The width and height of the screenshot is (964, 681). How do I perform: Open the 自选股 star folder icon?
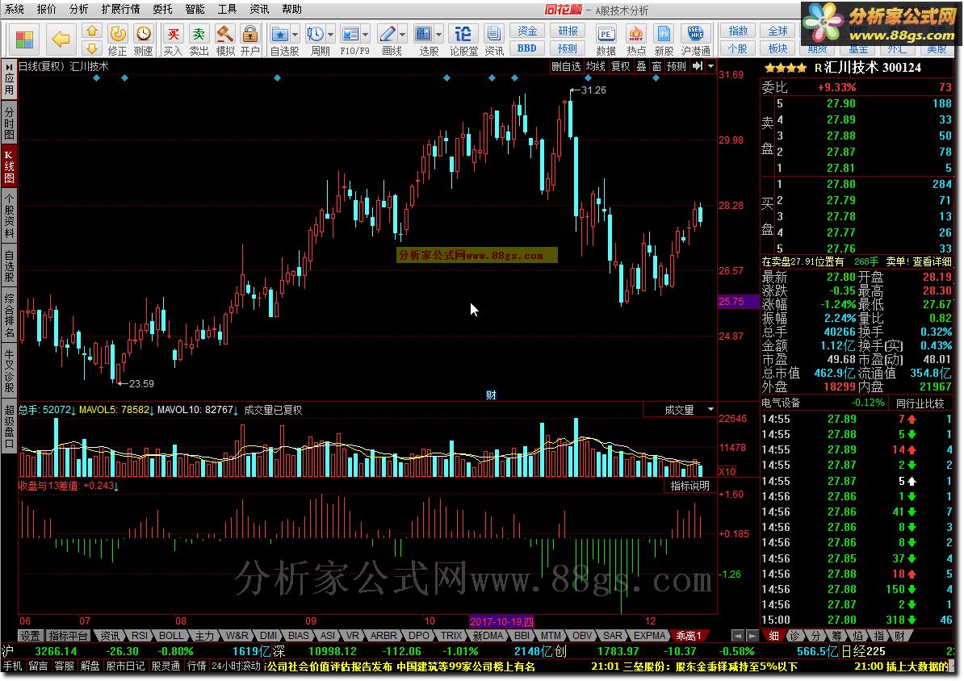click(x=279, y=33)
